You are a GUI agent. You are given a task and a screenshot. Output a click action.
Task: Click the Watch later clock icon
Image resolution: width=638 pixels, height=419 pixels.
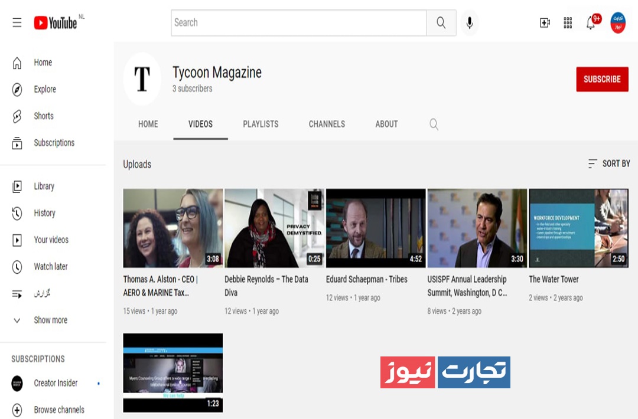pos(17,267)
